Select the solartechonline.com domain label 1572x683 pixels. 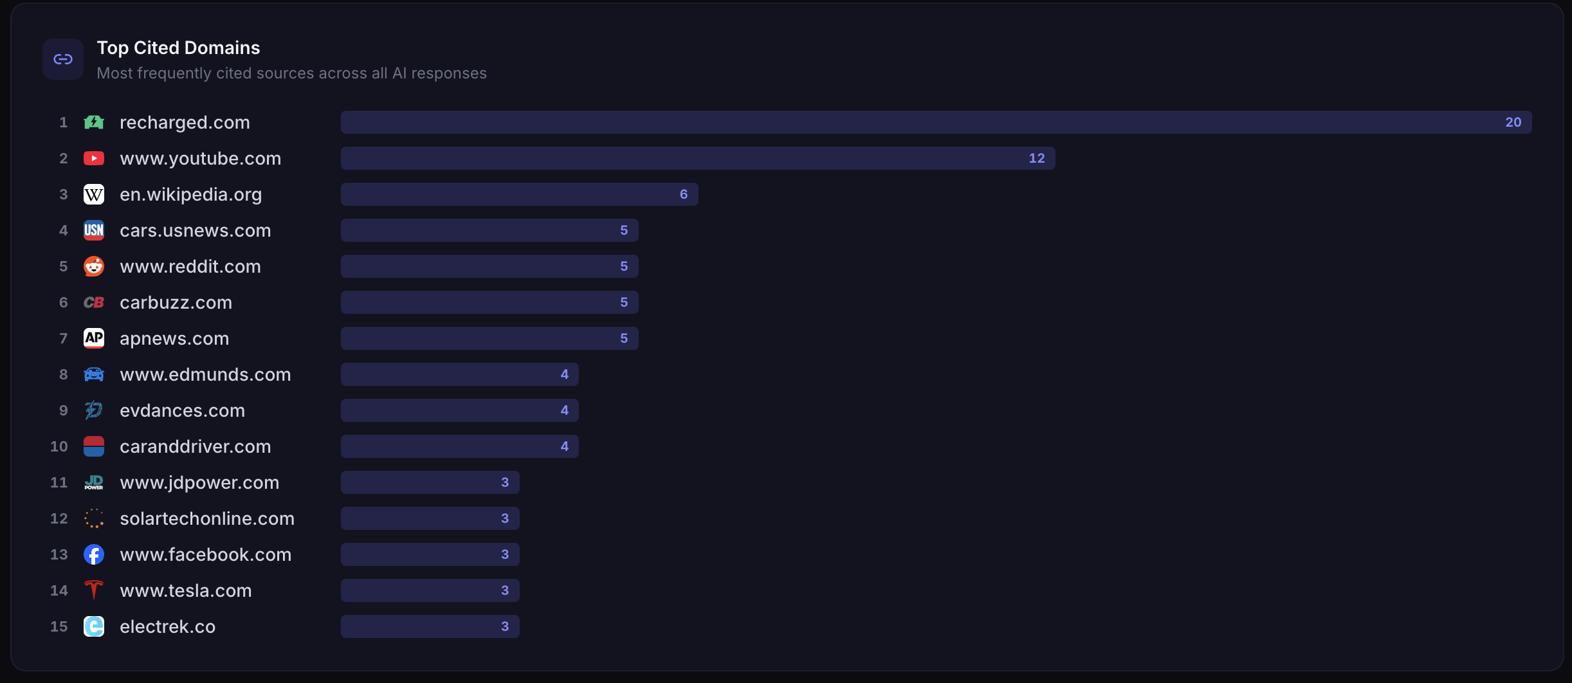click(x=206, y=518)
